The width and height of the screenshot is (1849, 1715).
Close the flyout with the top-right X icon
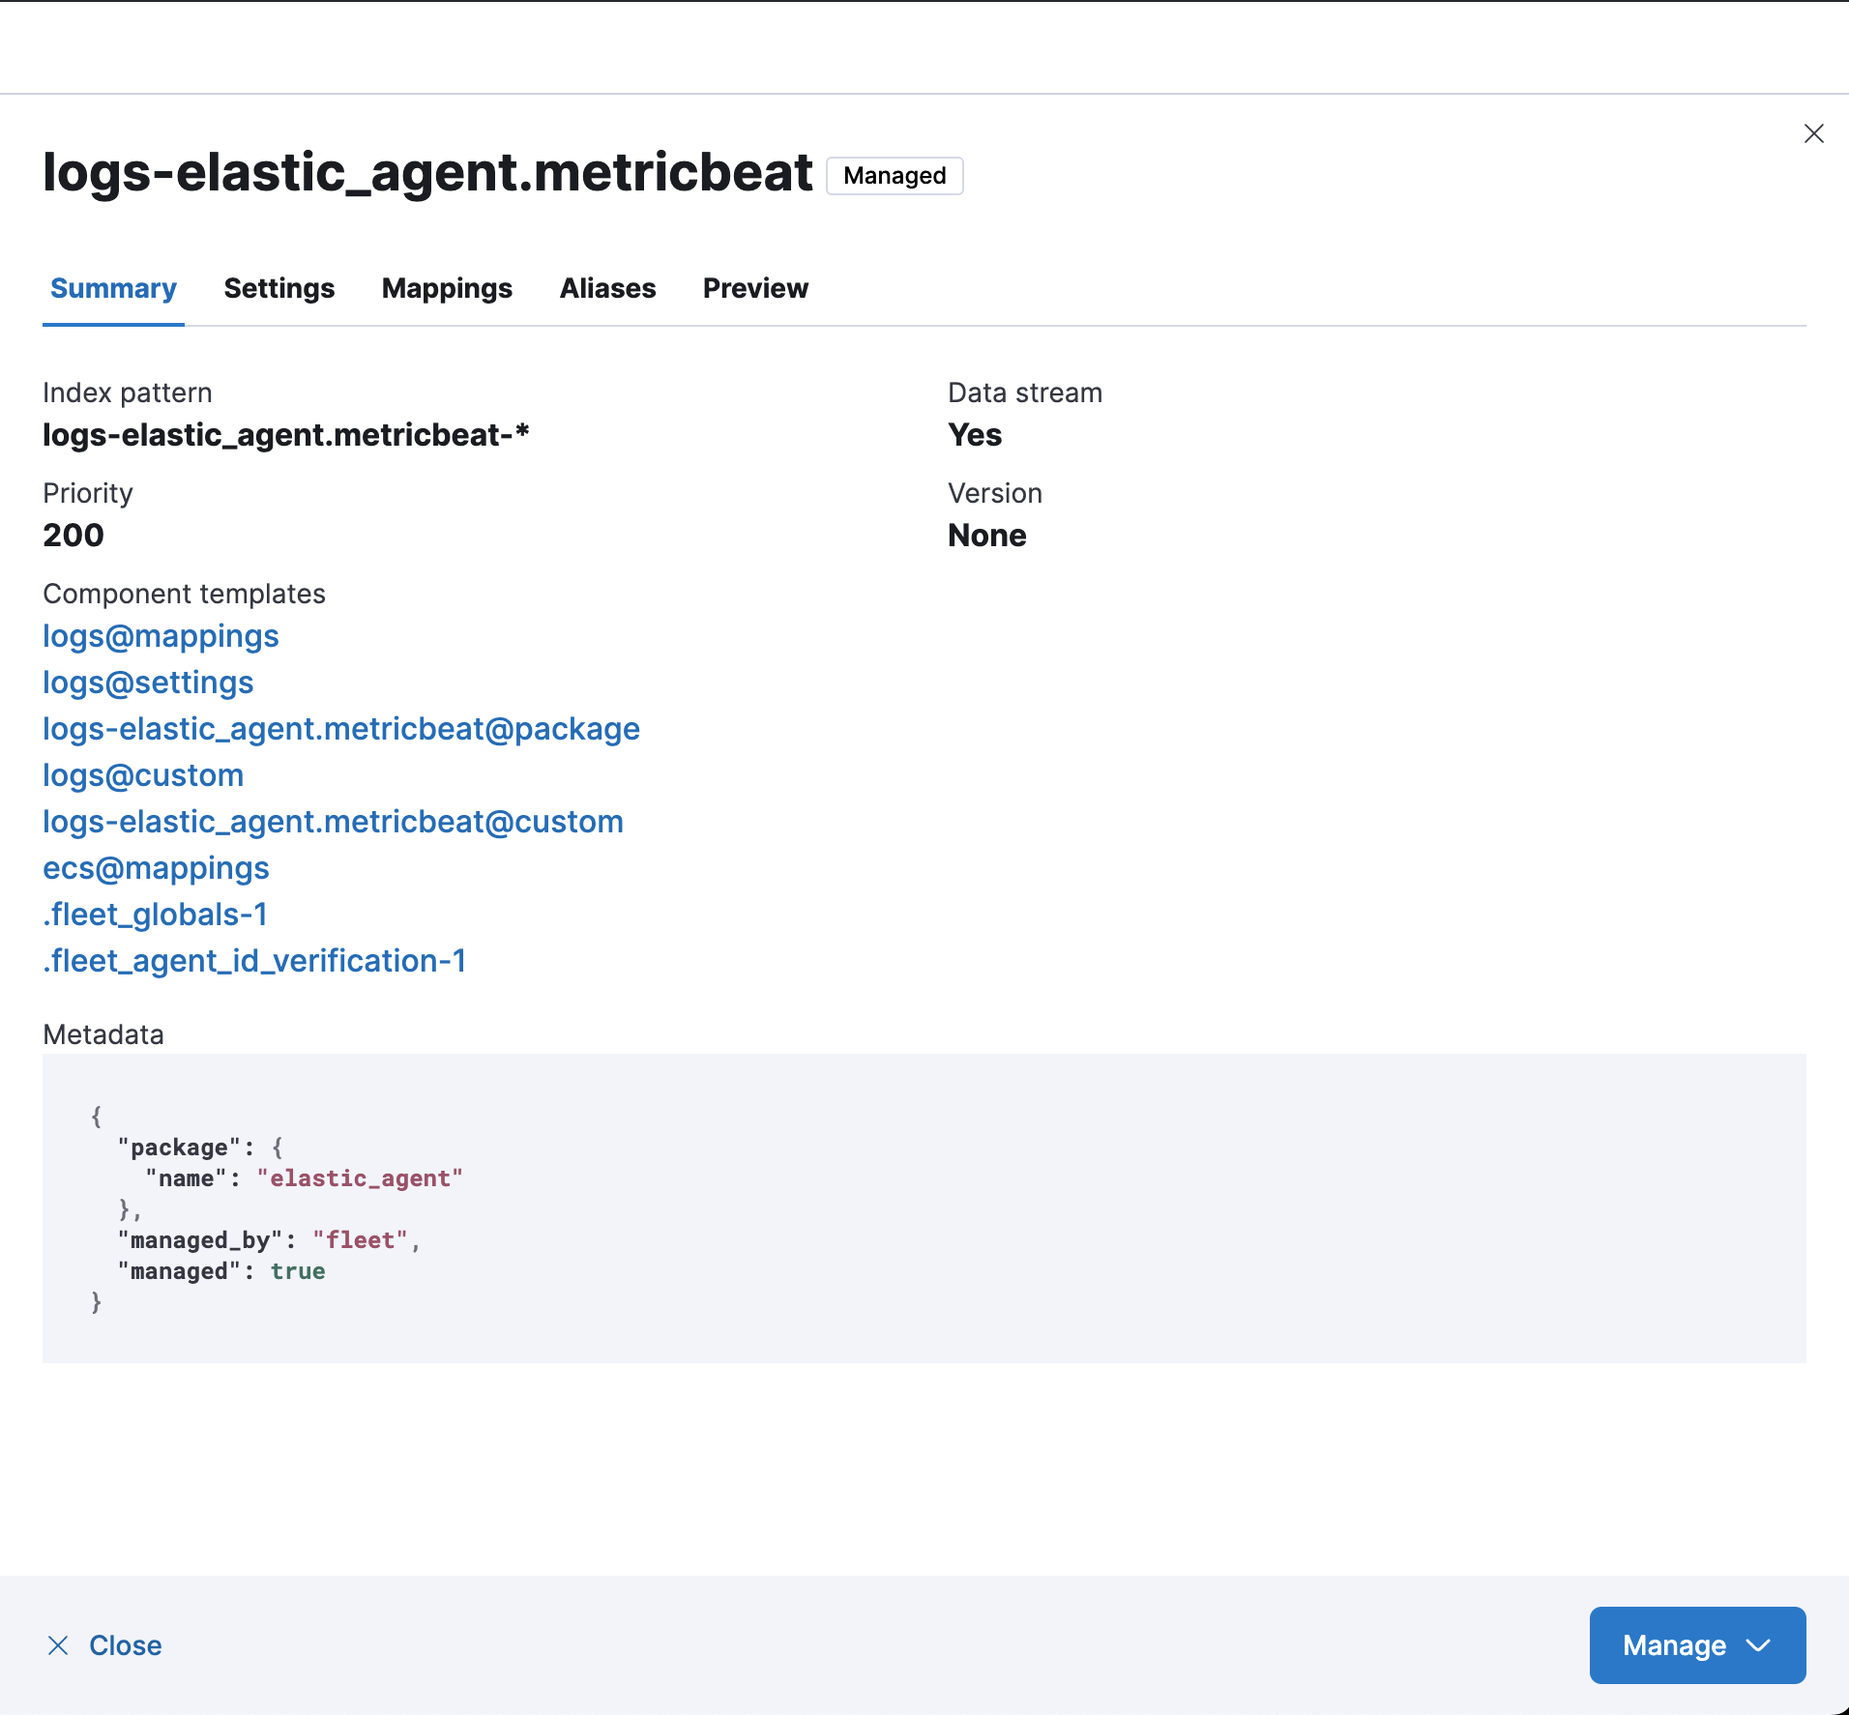click(1813, 133)
